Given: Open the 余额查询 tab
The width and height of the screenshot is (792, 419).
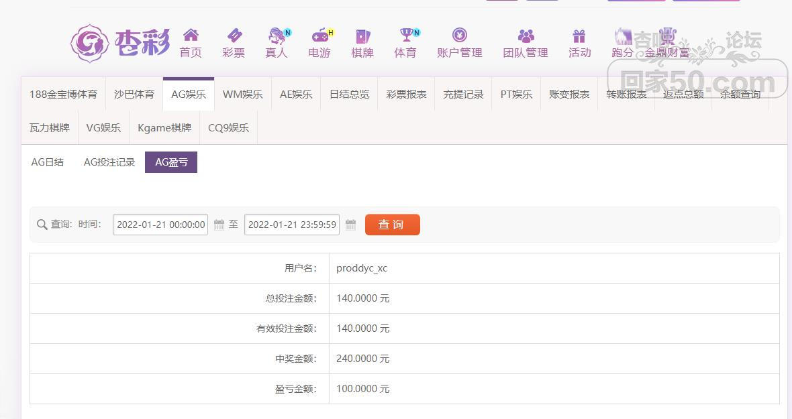Looking at the screenshot, I should coord(740,95).
